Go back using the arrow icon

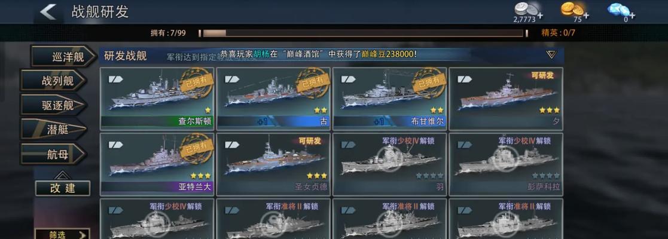point(48,12)
